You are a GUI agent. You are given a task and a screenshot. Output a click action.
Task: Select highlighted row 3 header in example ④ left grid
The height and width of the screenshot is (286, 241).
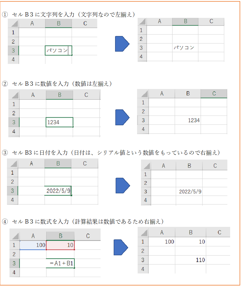[14, 263]
